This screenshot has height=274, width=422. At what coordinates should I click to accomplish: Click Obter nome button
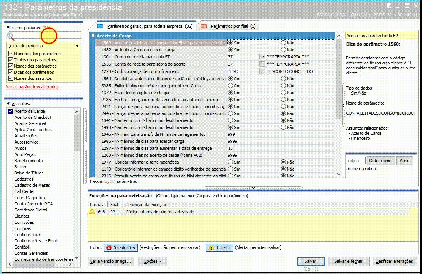click(380, 161)
